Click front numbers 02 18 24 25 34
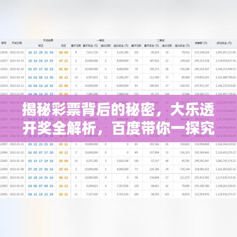 (40, 178)
